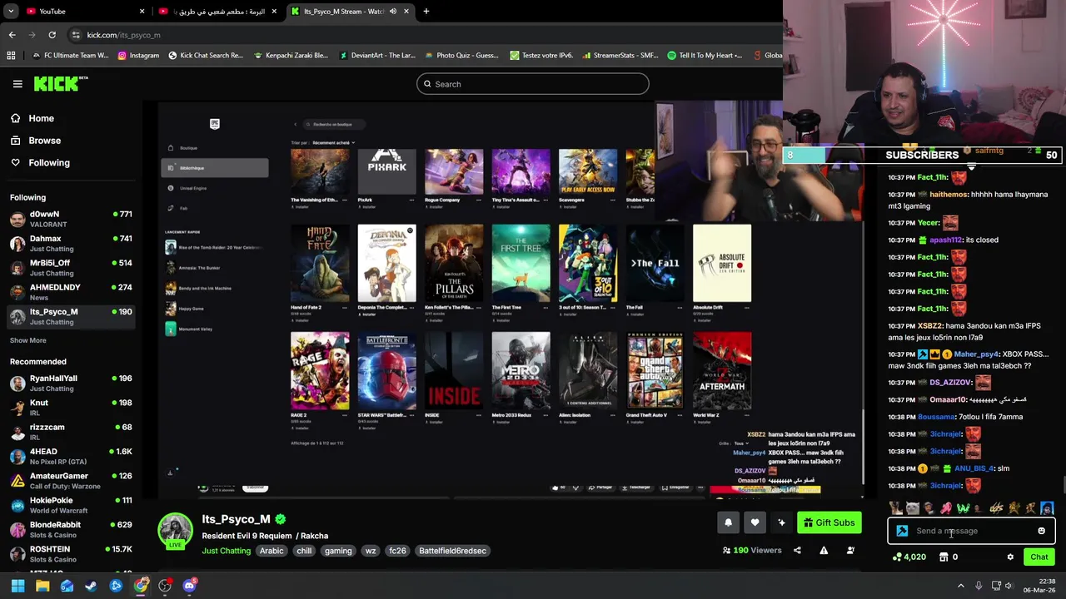Click the Instagram bookmark
1066x599 pixels.
(138, 56)
